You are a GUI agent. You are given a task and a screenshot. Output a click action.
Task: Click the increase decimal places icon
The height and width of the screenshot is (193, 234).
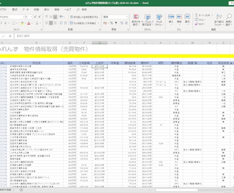click(122, 23)
